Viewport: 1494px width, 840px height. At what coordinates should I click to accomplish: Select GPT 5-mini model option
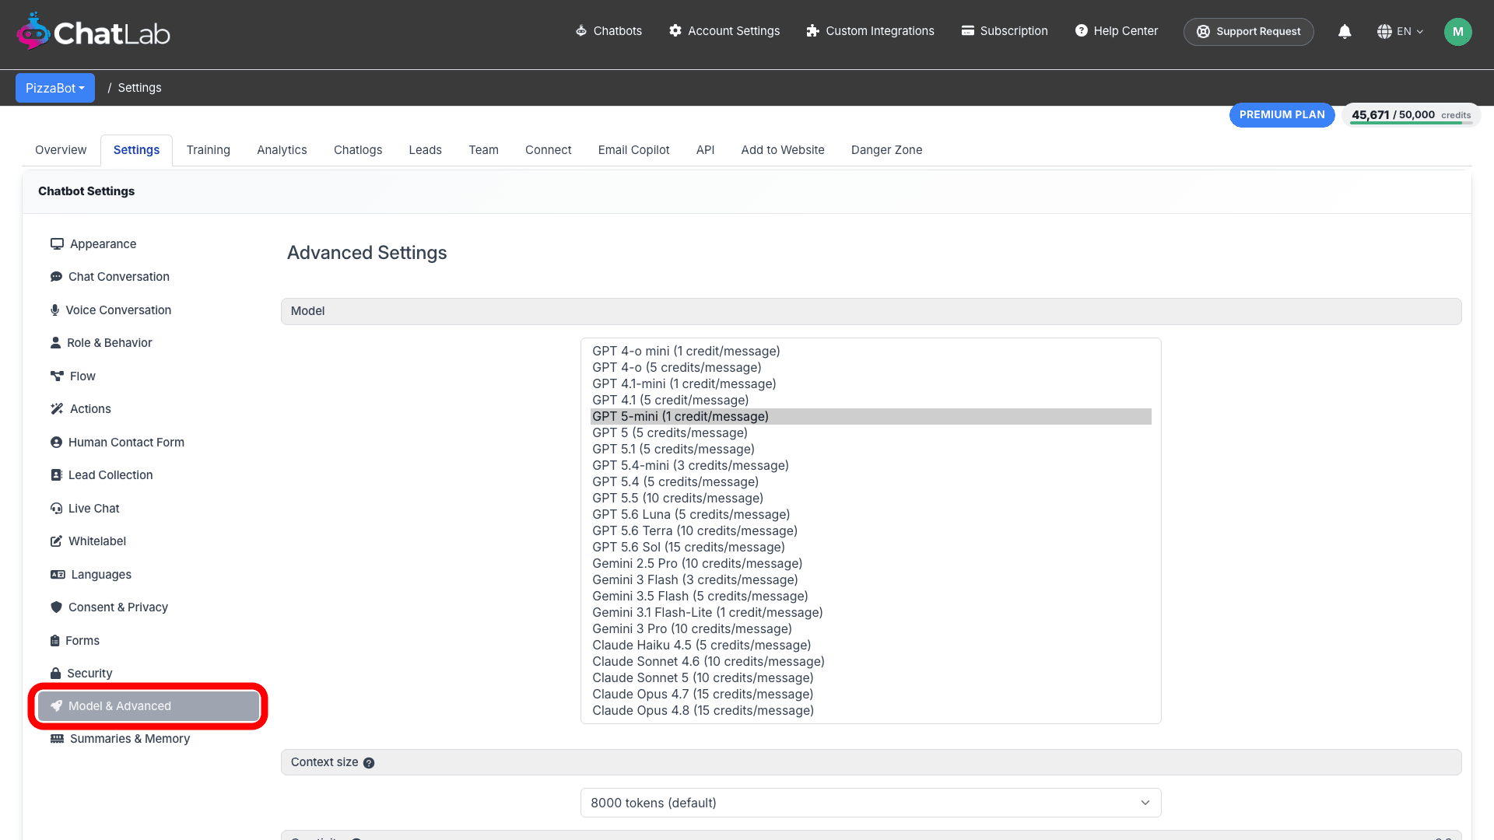click(x=871, y=417)
